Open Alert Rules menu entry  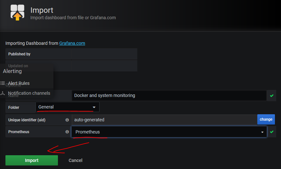click(x=19, y=83)
